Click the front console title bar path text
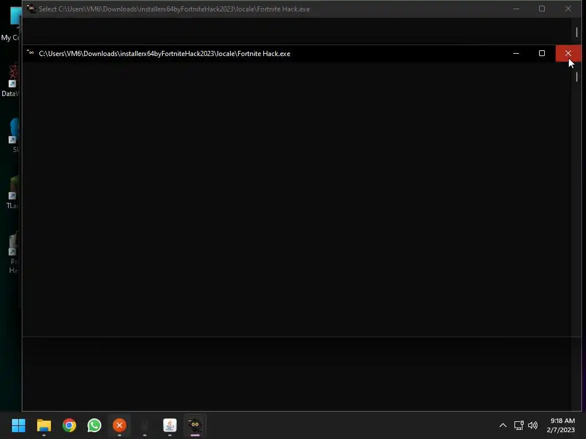 [x=164, y=54]
